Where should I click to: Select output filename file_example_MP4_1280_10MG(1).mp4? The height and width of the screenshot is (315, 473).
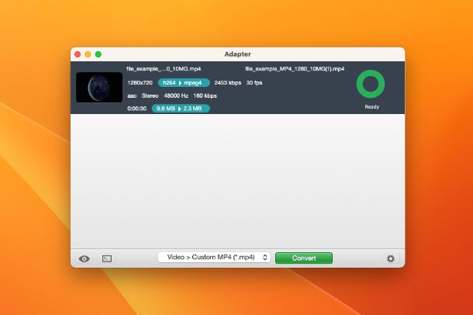[x=295, y=69]
